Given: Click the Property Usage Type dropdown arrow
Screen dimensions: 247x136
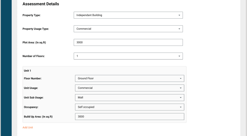Looking at the screenshot, I should 179,29.
